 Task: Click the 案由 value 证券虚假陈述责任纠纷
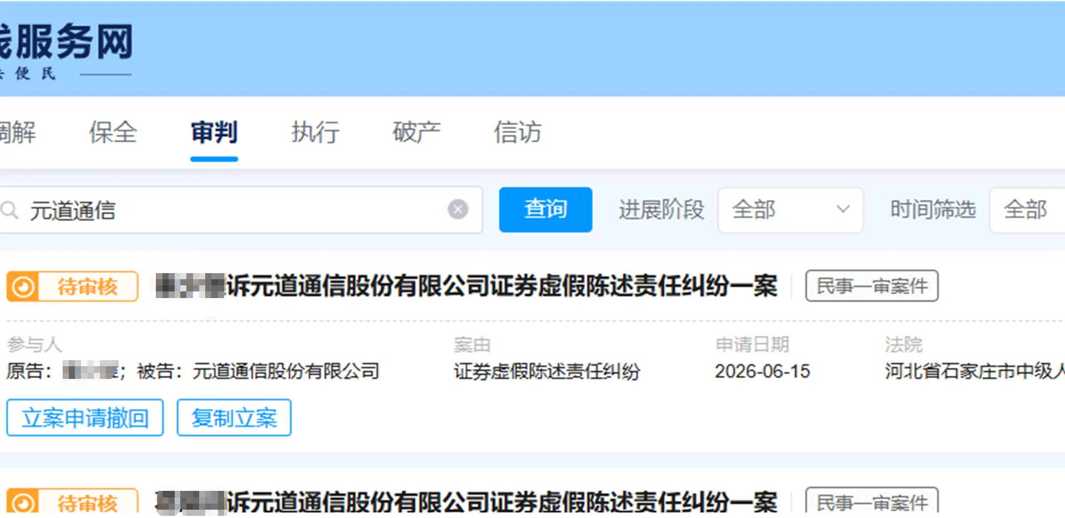(547, 371)
